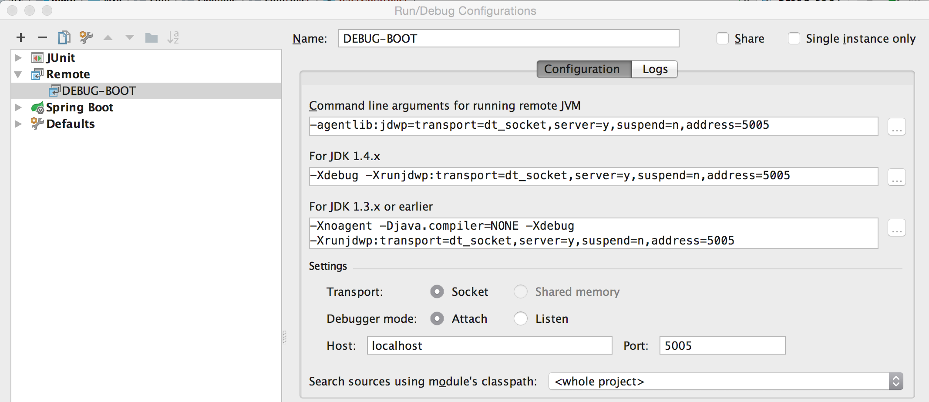Select the Listen debugger mode
Viewport: 929px width, 402px height.
tap(521, 318)
